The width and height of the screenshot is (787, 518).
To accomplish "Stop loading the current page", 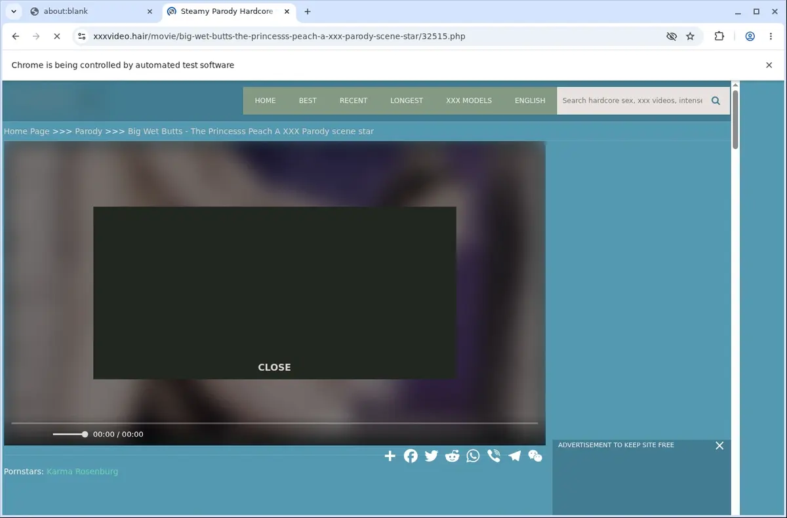I will click(x=56, y=36).
